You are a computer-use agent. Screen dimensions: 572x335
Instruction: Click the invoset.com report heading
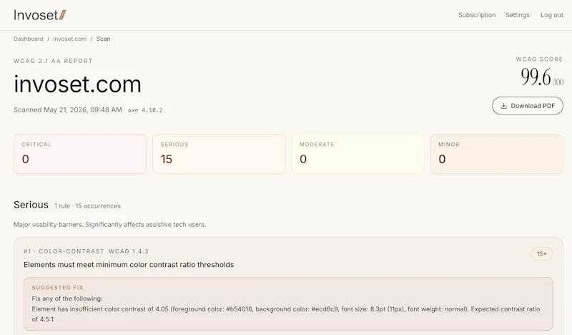pyautogui.click(x=77, y=84)
